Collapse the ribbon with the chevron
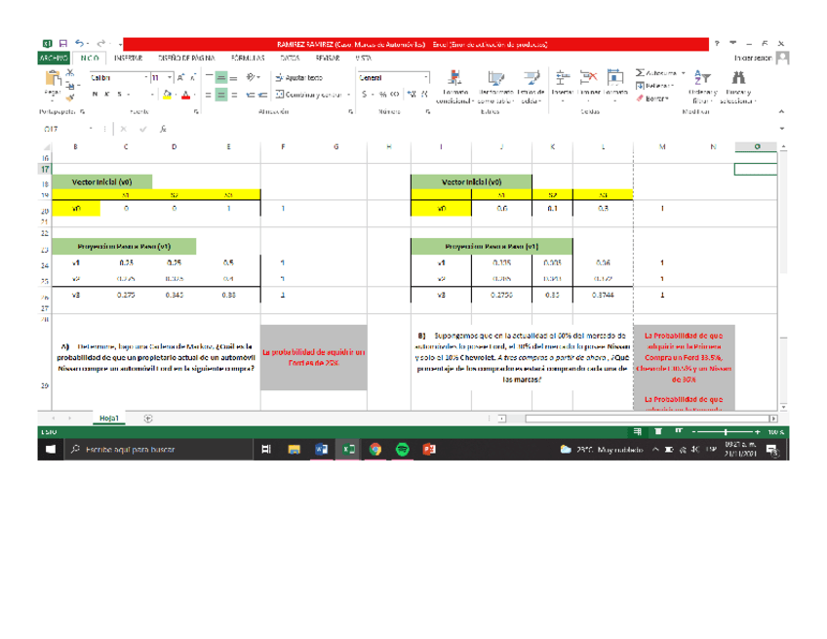 [x=781, y=112]
